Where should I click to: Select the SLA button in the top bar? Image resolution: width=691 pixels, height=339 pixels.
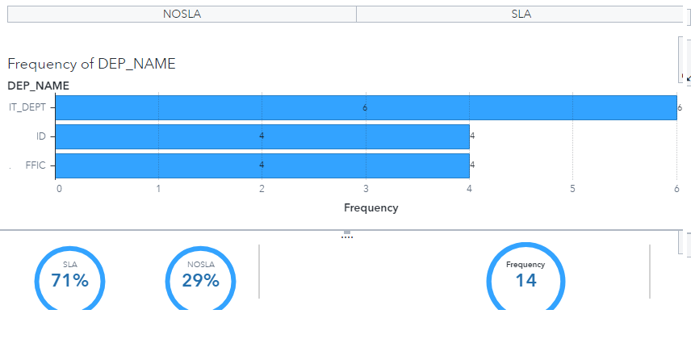[521, 15]
